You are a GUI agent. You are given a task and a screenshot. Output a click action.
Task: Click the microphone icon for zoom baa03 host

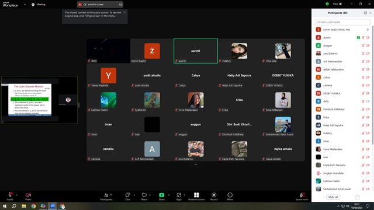[368, 30]
